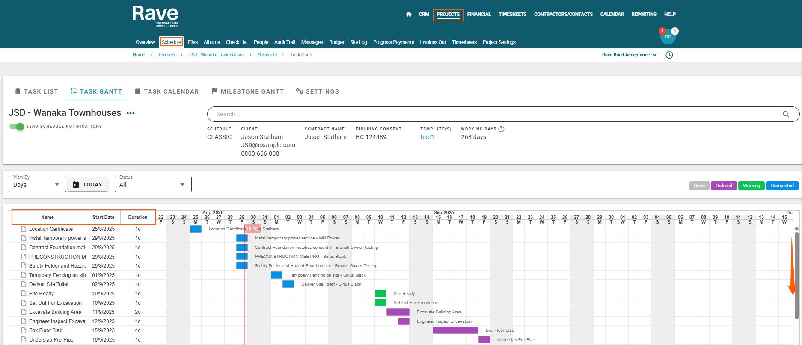Click the Home breadcrumb link
This screenshot has width=802, height=345.
coord(139,55)
